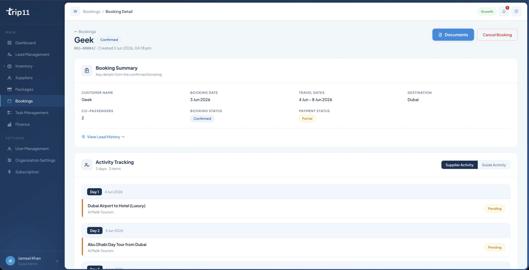The width and height of the screenshot is (529, 270).
Task: Click the Booking Detail breadcrumb text
Action: [x=119, y=12]
